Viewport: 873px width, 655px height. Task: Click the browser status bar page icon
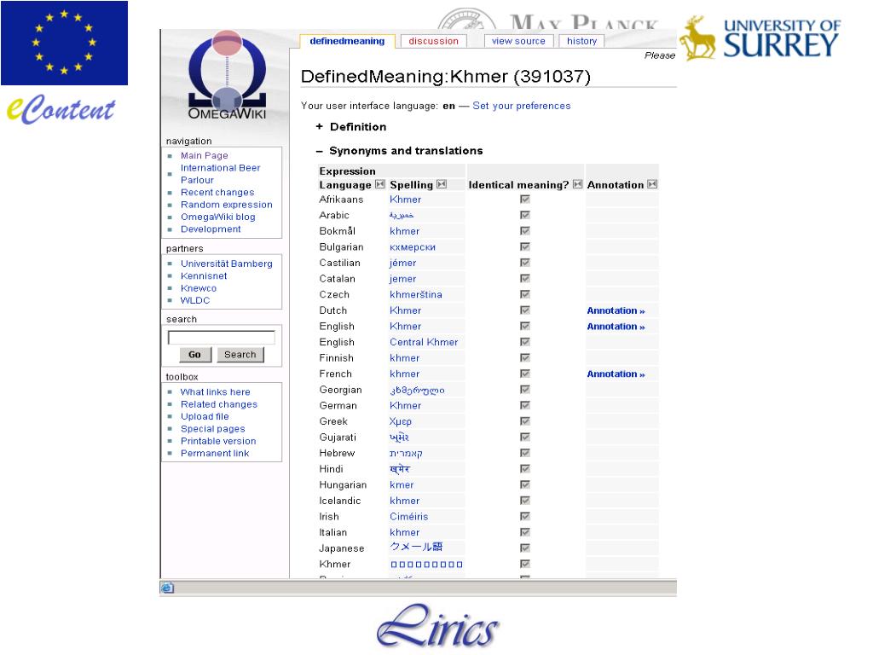click(167, 588)
